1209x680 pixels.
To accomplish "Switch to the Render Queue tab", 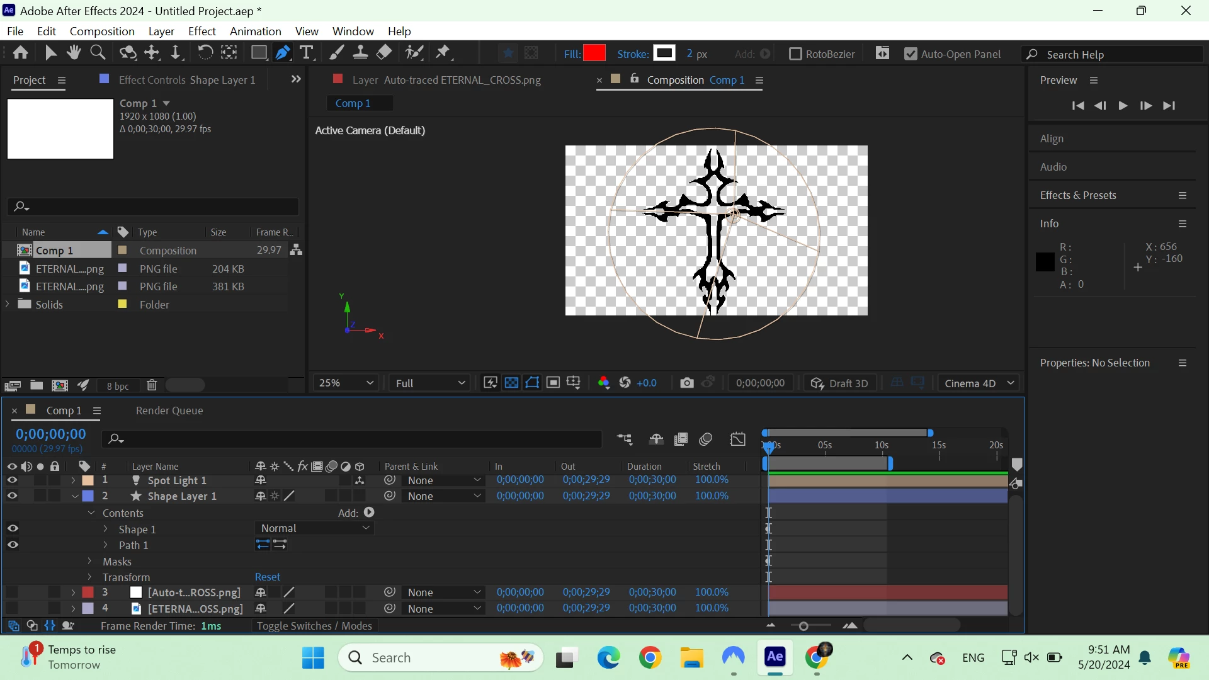I will pyautogui.click(x=169, y=411).
